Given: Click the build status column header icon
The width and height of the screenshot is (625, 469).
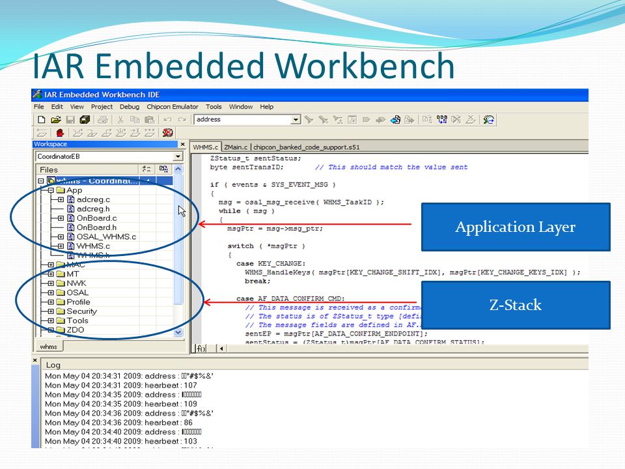Looking at the screenshot, I should point(163,169).
